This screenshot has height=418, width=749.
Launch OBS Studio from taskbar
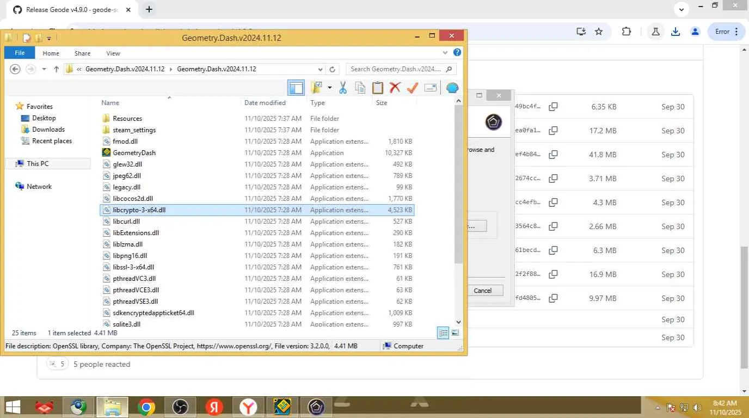180,407
